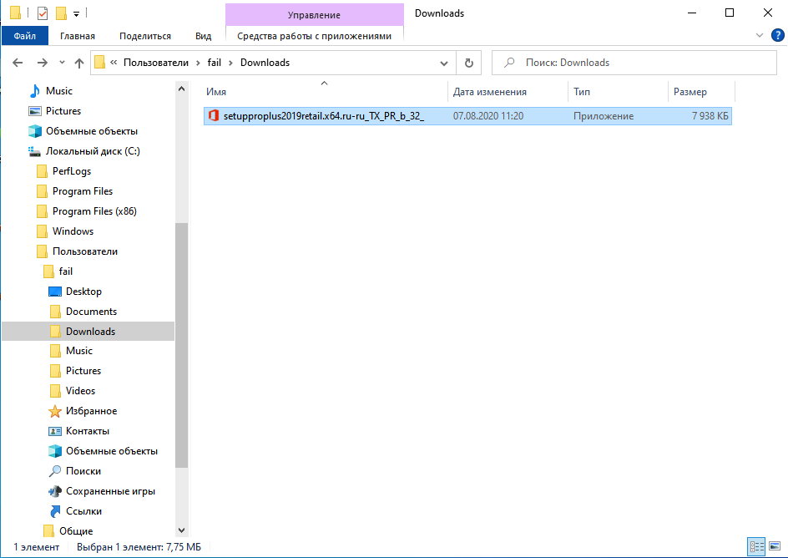Switch to details view in status bar

tap(756, 546)
